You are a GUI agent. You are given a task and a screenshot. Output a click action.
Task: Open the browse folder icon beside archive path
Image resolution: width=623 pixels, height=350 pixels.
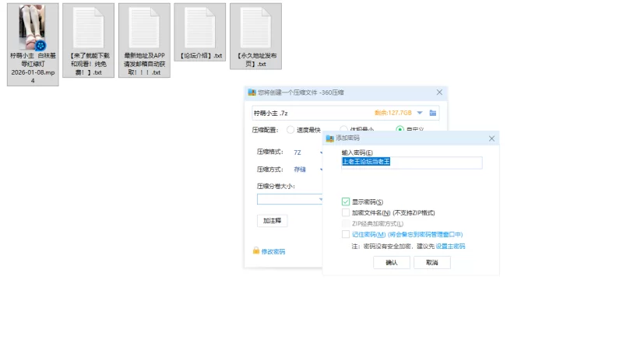click(x=433, y=113)
